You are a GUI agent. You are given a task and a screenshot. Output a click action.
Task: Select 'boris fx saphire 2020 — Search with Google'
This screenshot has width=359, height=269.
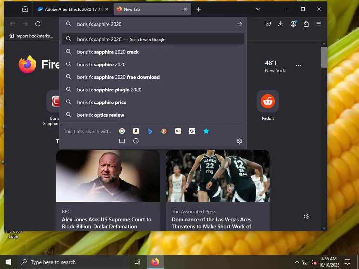[153, 39]
